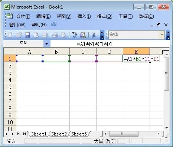Click the E-mail envelope icon in the toolbar
173x147 pixels.
[x=45, y=35]
